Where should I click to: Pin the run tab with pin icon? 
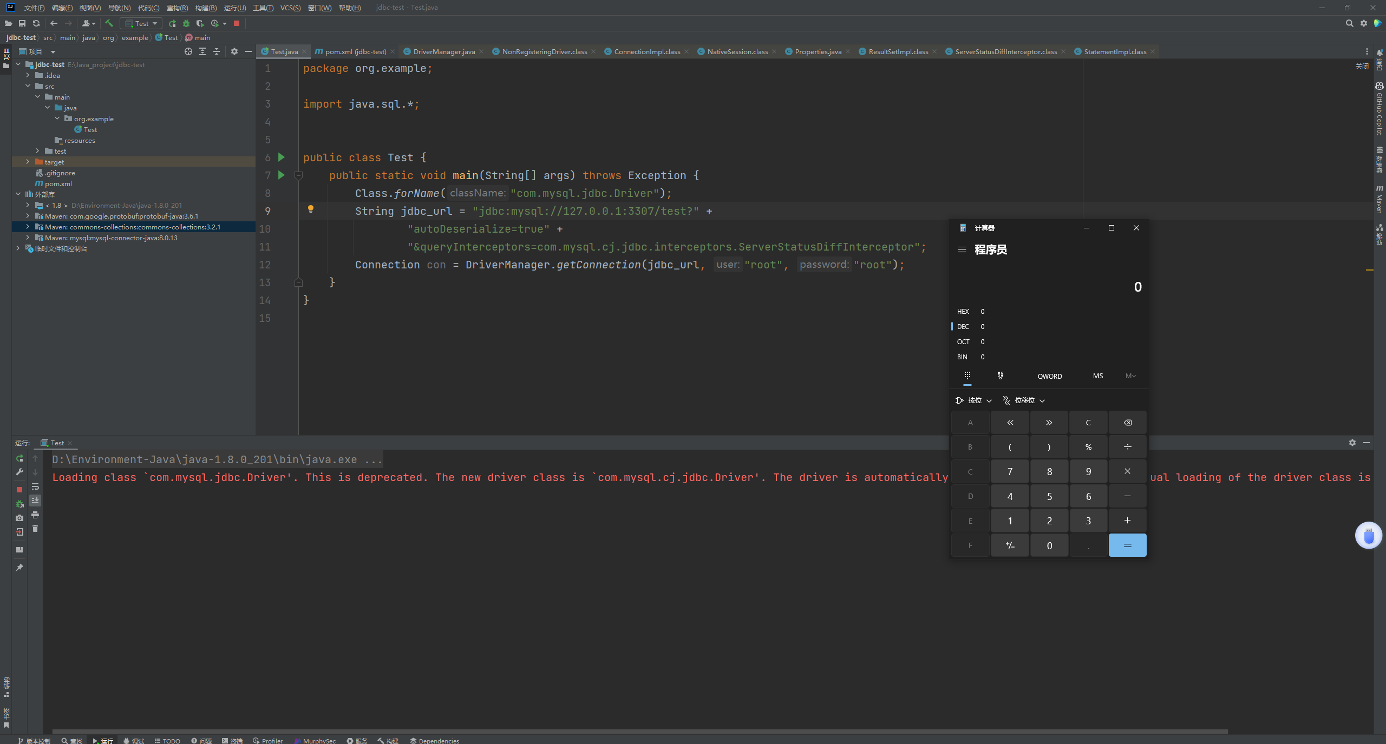click(19, 568)
